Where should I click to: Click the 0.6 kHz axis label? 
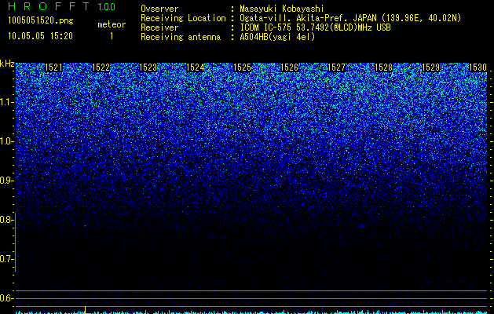[x=6, y=298]
